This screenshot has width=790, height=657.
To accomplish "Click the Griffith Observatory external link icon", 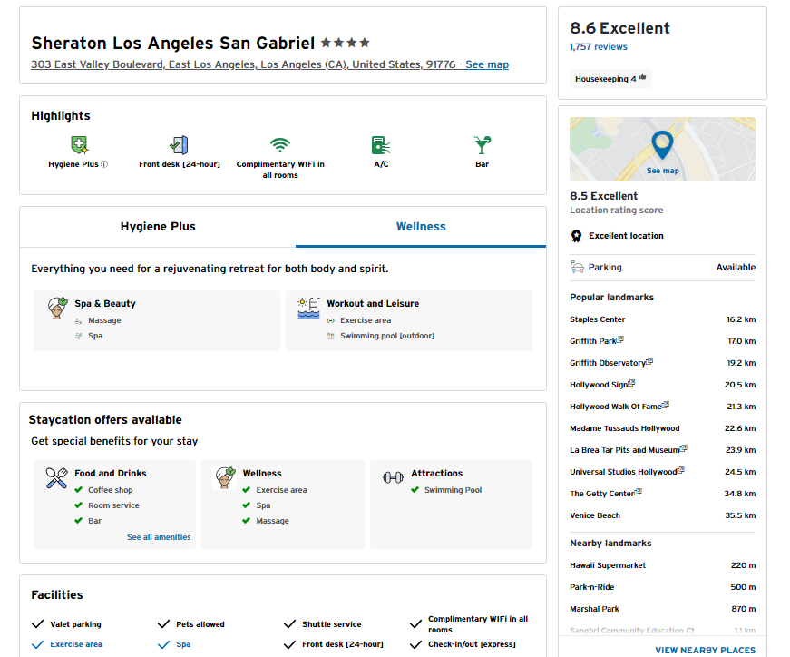I will [649, 361].
